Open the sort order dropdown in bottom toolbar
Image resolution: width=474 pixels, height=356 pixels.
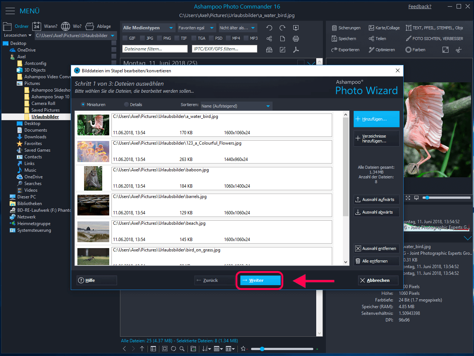coord(206,349)
